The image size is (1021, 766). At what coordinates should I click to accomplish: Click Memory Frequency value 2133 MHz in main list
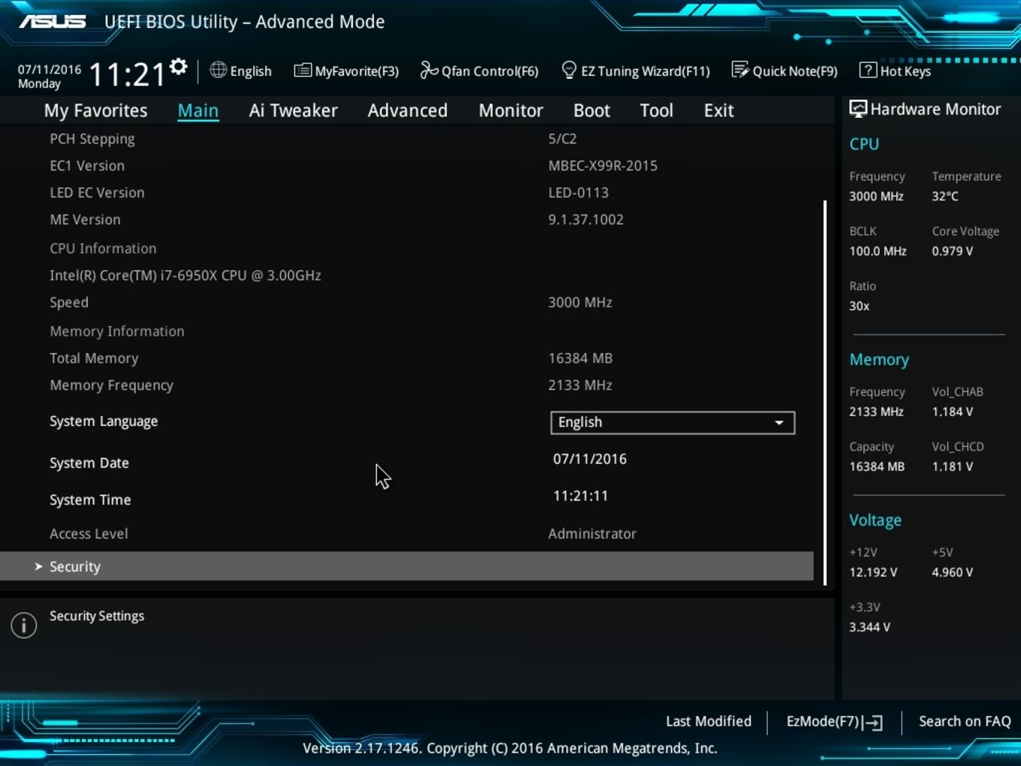(x=580, y=385)
